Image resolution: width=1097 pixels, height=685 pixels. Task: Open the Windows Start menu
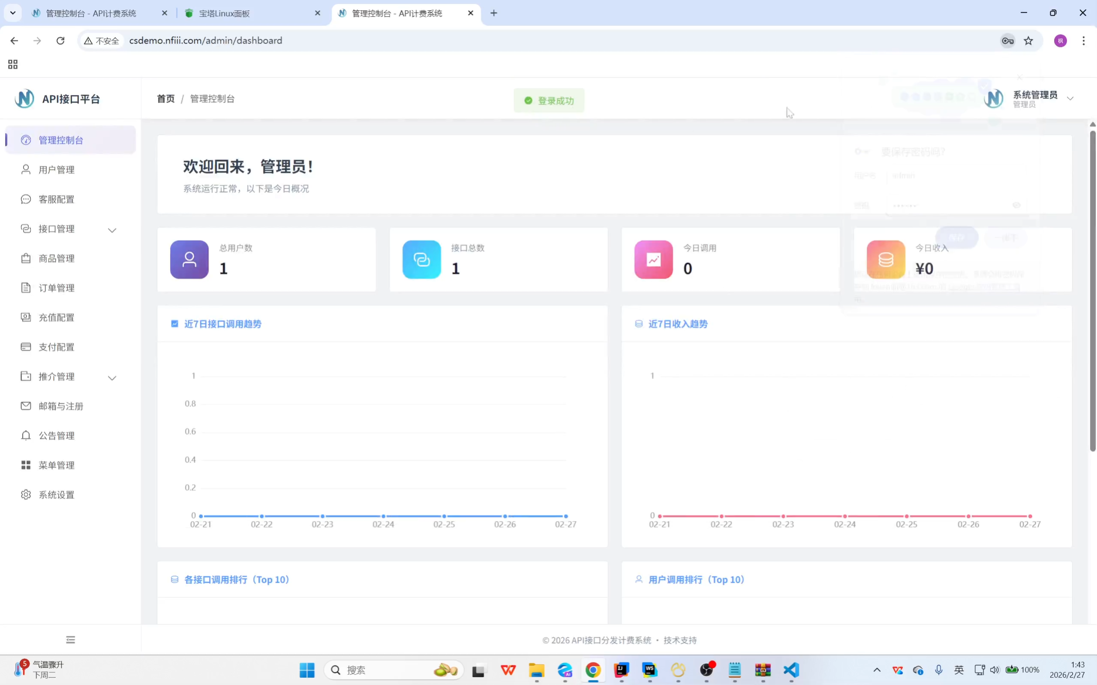tap(307, 670)
